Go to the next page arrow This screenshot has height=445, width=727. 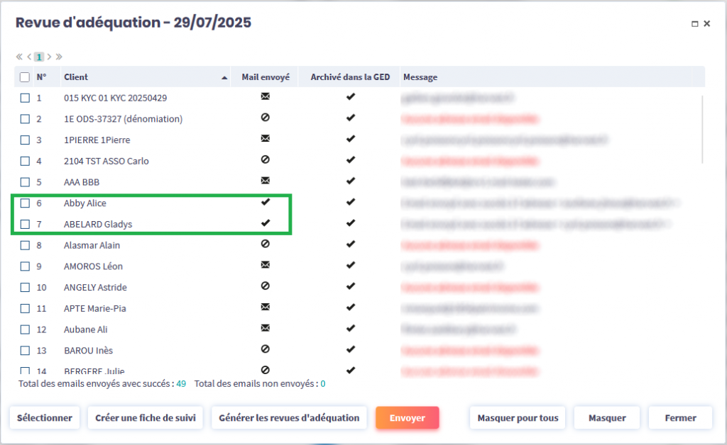50,57
